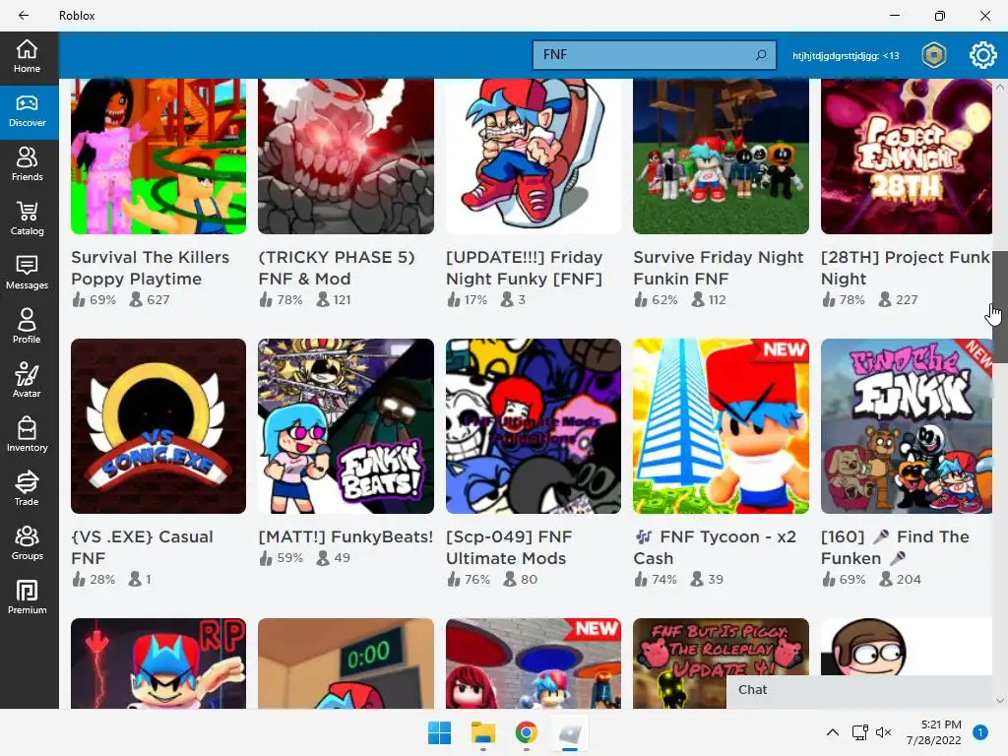Click the Roblox app taskbar icon
Image resolution: width=1008 pixels, height=756 pixels.
point(570,732)
